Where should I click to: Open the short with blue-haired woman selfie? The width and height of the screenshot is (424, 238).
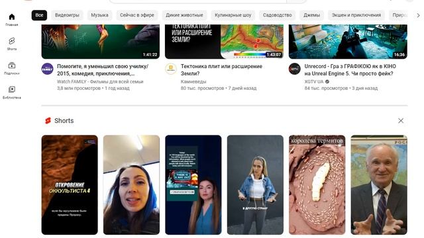[131, 185]
